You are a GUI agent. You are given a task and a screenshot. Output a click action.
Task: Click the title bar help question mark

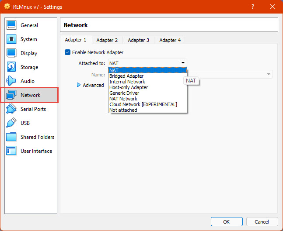click(253, 7)
